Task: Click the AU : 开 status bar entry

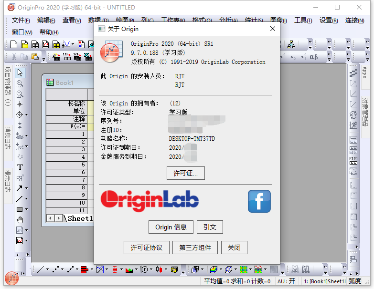Action: pyautogui.click(x=286, y=281)
